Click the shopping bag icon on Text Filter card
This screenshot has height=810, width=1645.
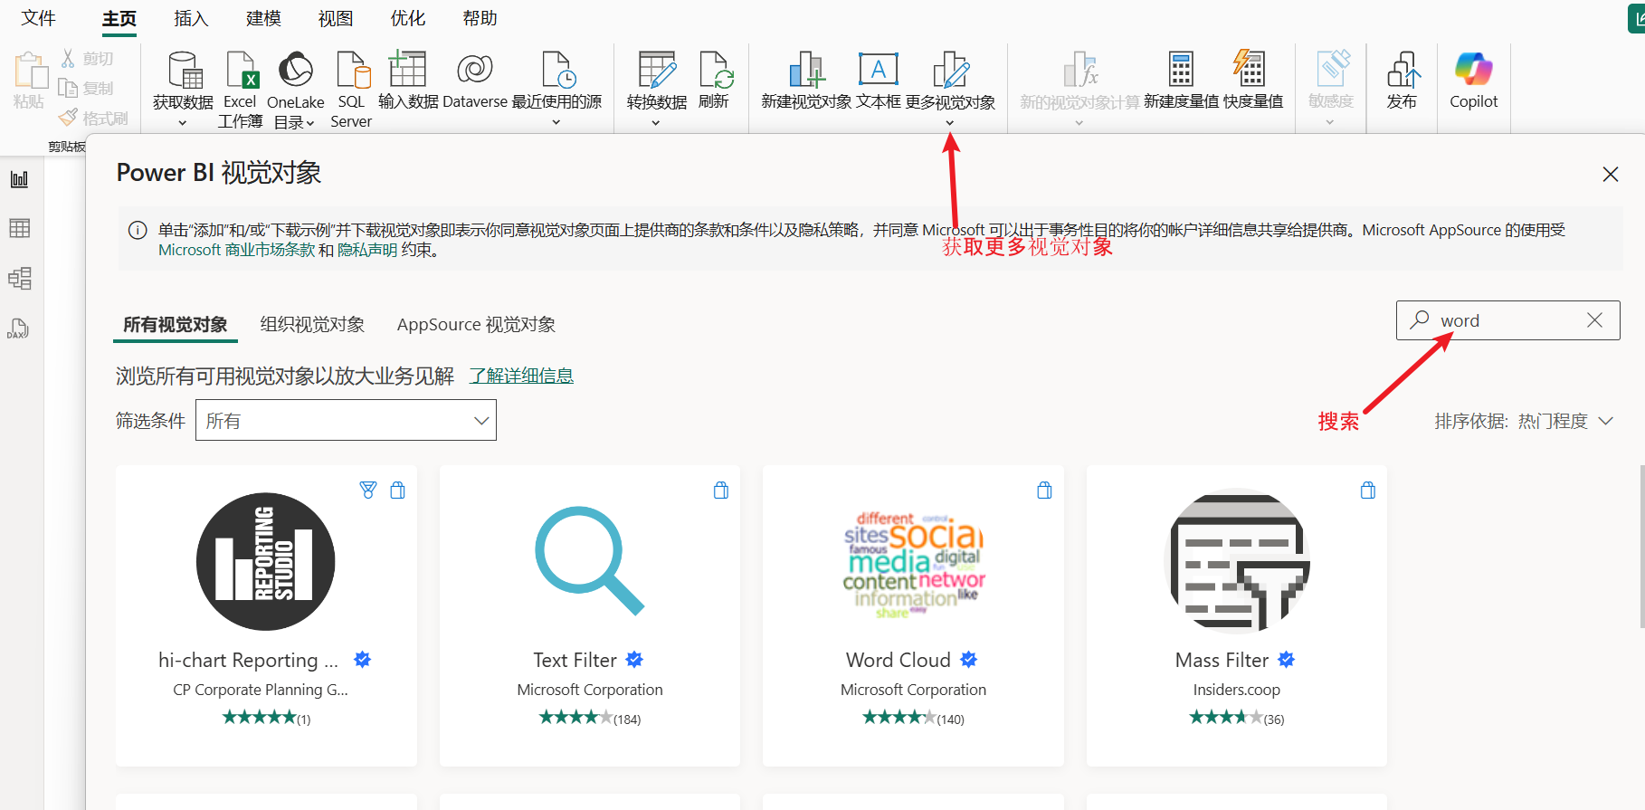pyautogui.click(x=721, y=491)
